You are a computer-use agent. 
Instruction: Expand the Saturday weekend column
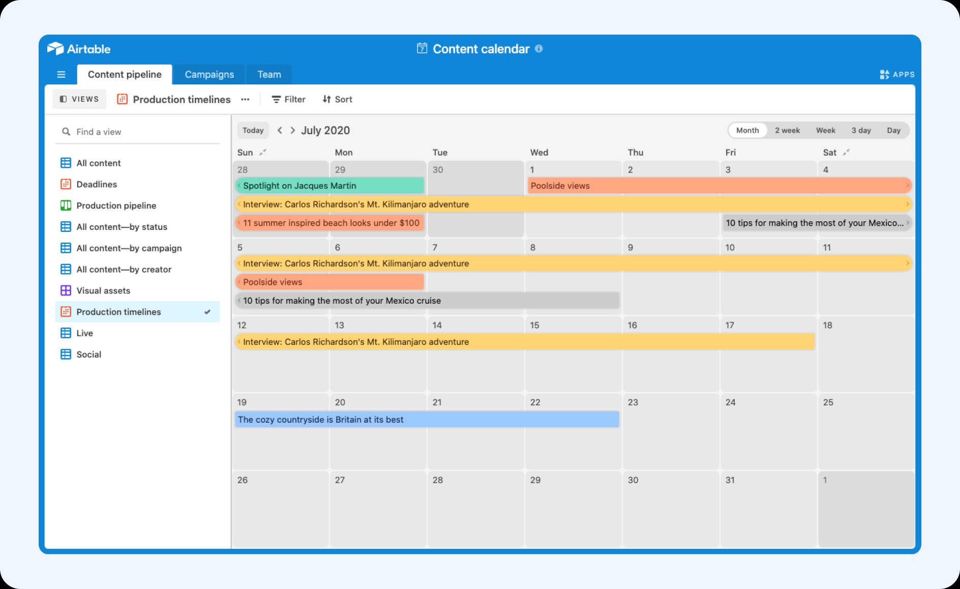click(x=846, y=152)
